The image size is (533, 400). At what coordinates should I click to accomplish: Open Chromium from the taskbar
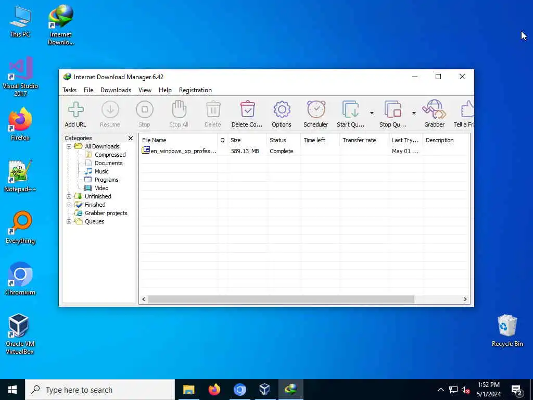coord(239,390)
